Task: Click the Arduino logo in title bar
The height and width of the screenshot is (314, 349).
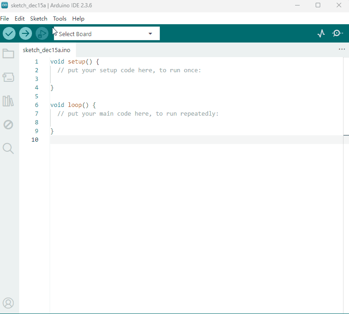Action: (5, 5)
